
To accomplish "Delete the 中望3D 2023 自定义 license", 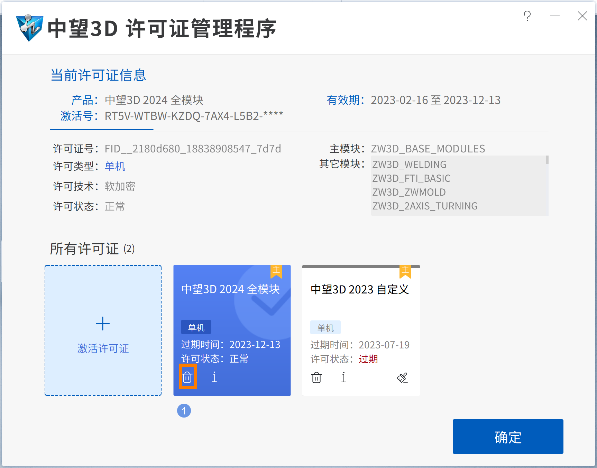I will tap(316, 377).
